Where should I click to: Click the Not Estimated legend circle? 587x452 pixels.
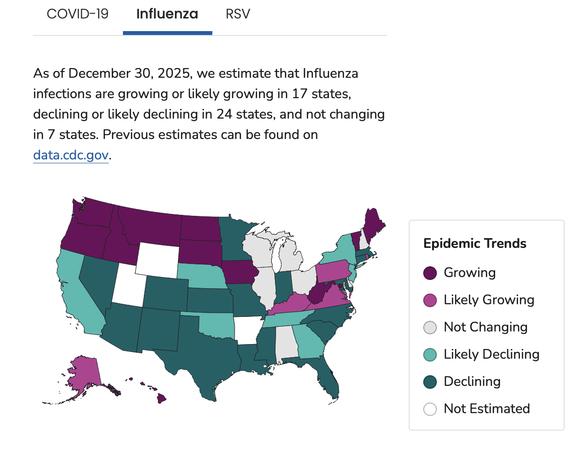point(430,409)
